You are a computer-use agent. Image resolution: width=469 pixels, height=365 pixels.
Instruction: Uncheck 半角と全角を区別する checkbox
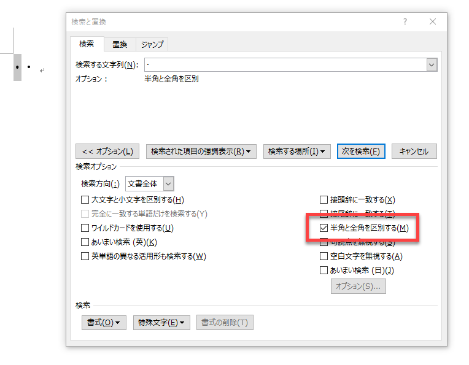[x=324, y=228]
